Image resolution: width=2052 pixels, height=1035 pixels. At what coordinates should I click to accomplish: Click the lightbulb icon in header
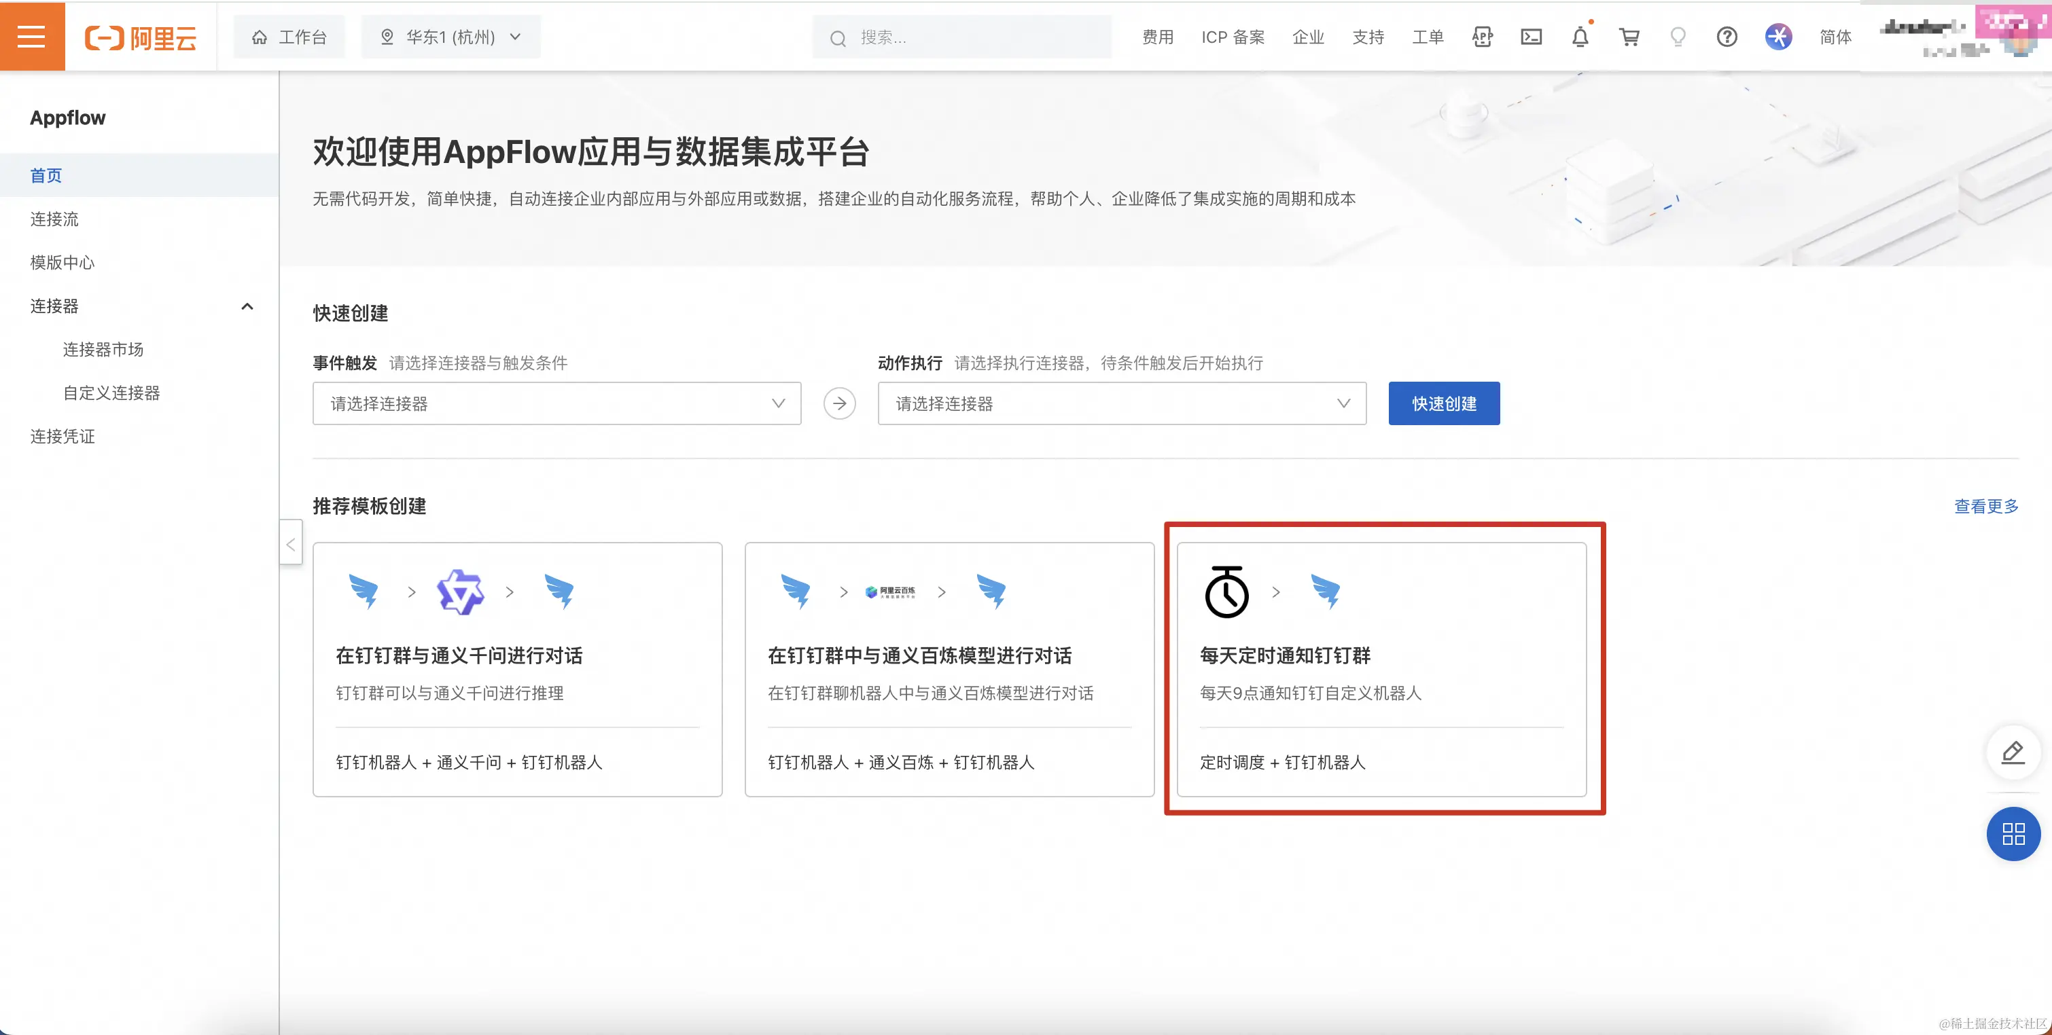1678,37
